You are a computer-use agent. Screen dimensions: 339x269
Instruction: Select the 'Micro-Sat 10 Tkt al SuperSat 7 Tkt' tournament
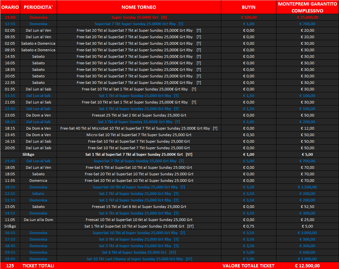tap(139, 135)
